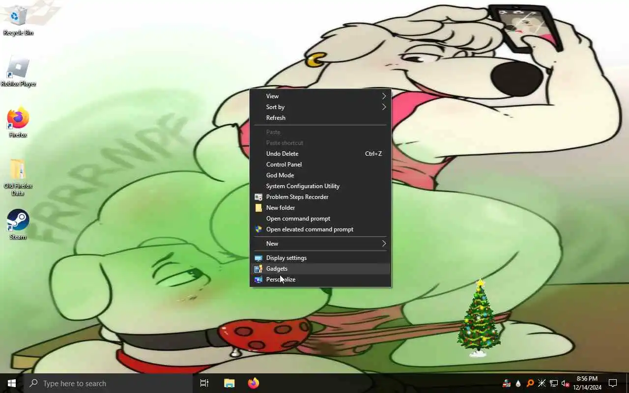Choose Personalize in the context menu
The width and height of the screenshot is (629, 393).
pos(320,280)
